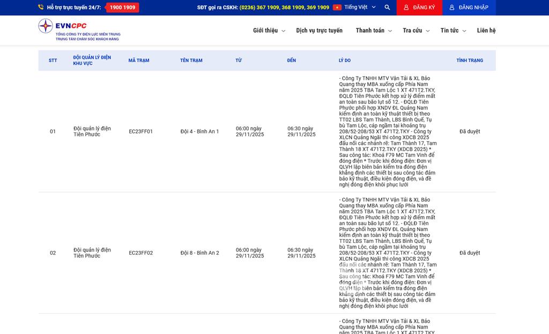Click the Vietnam flag icon

(x=337, y=8)
